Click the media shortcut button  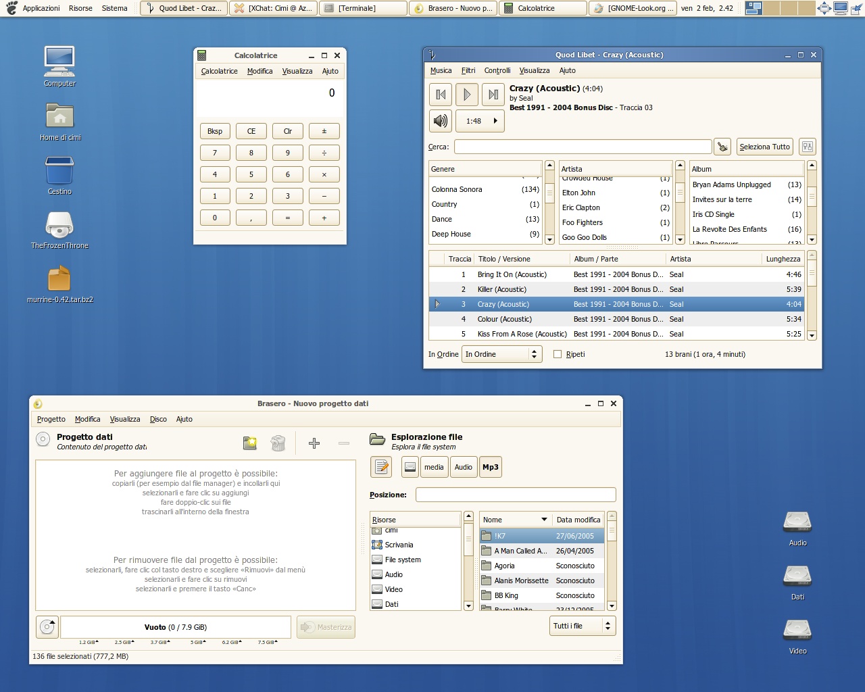(x=434, y=467)
